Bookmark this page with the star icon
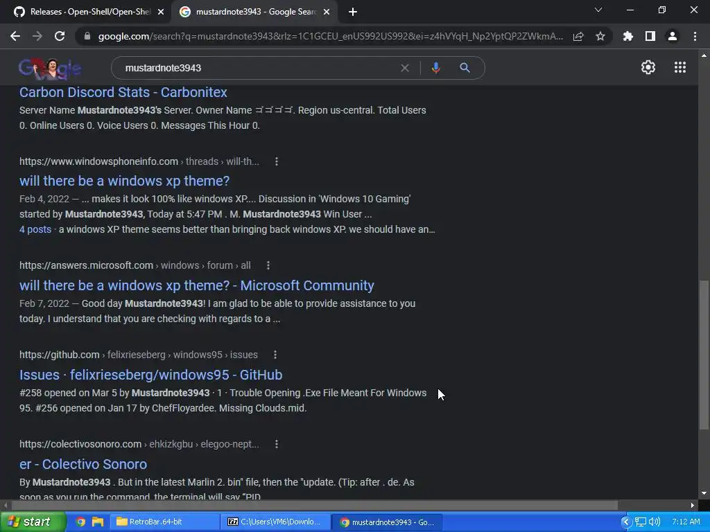This screenshot has width=710, height=532. click(x=600, y=36)
